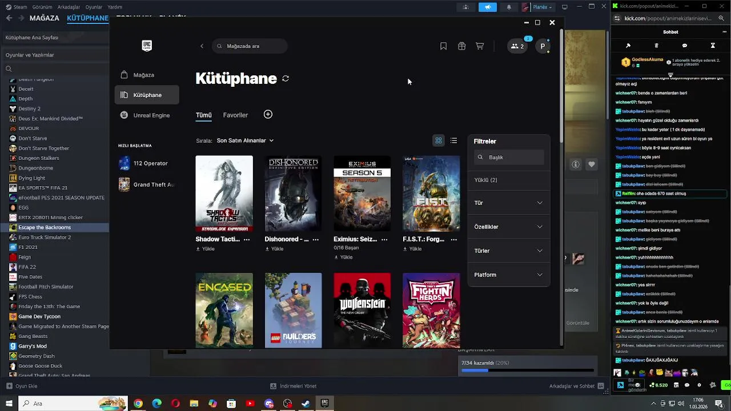
Task: Click Yükle under Dishonored
Action: [x=274, y=249]
